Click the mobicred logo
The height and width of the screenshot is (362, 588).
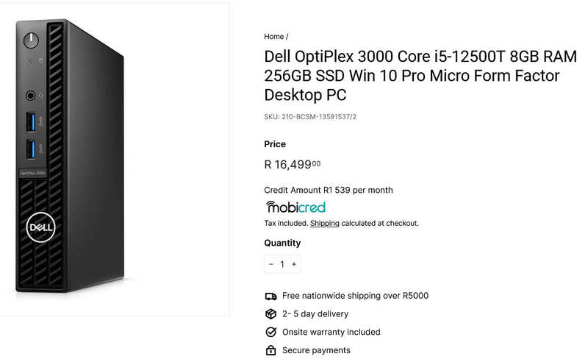click(x=295, y=207)
